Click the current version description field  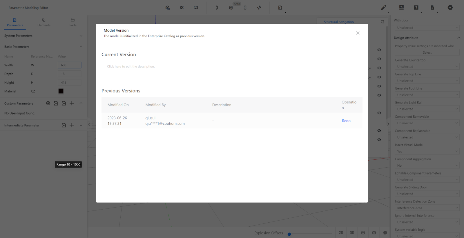[x=131, y=67]
